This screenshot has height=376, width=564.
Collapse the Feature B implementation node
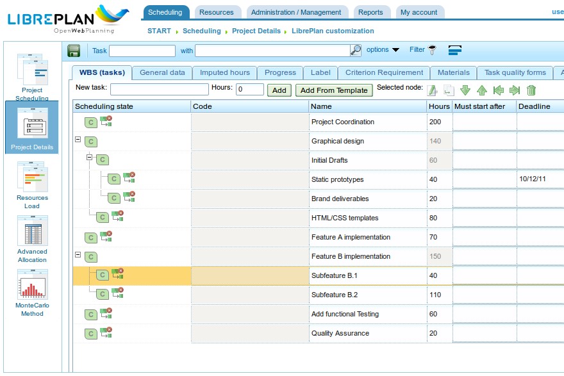pos(78,255)
